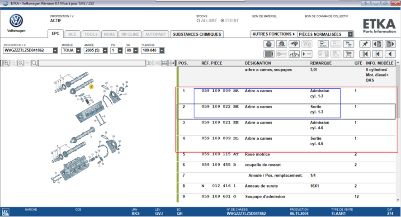Click the DÉSIGNATION column header
The height and width of the screenshot is (217, 401).
(x=258, y=63)
